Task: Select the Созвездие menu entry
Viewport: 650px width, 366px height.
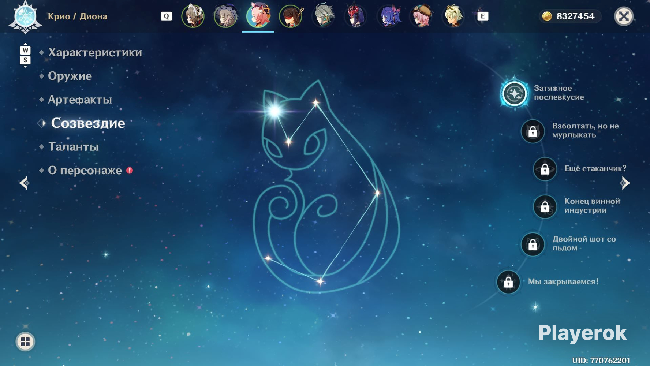Action: click(88, 123)
